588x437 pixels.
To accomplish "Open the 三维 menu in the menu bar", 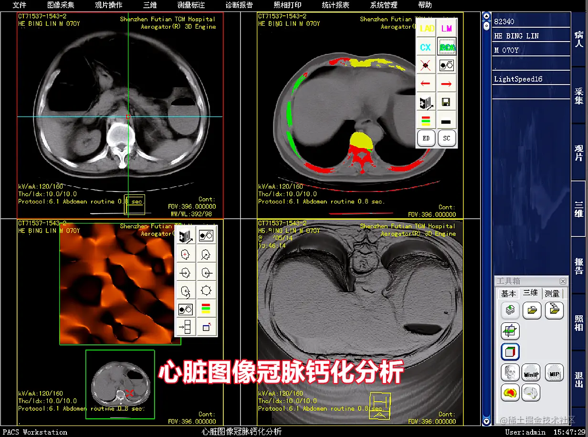I will click(149, 5).
